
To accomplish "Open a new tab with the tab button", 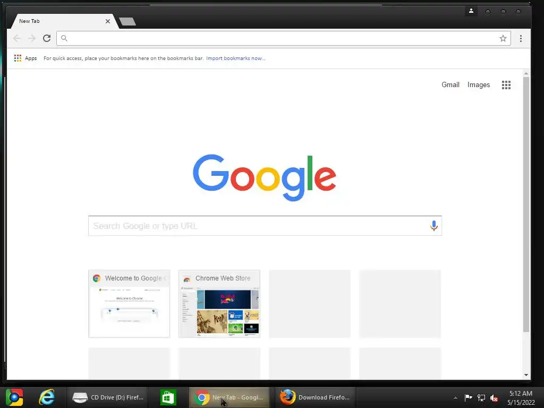I will coord(127,21).
